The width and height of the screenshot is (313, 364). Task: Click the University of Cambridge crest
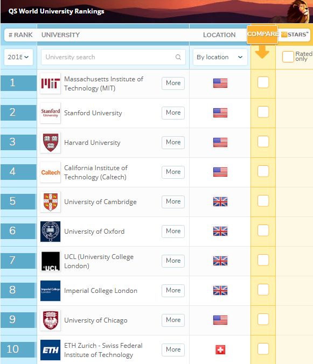[x=51, y=202]
